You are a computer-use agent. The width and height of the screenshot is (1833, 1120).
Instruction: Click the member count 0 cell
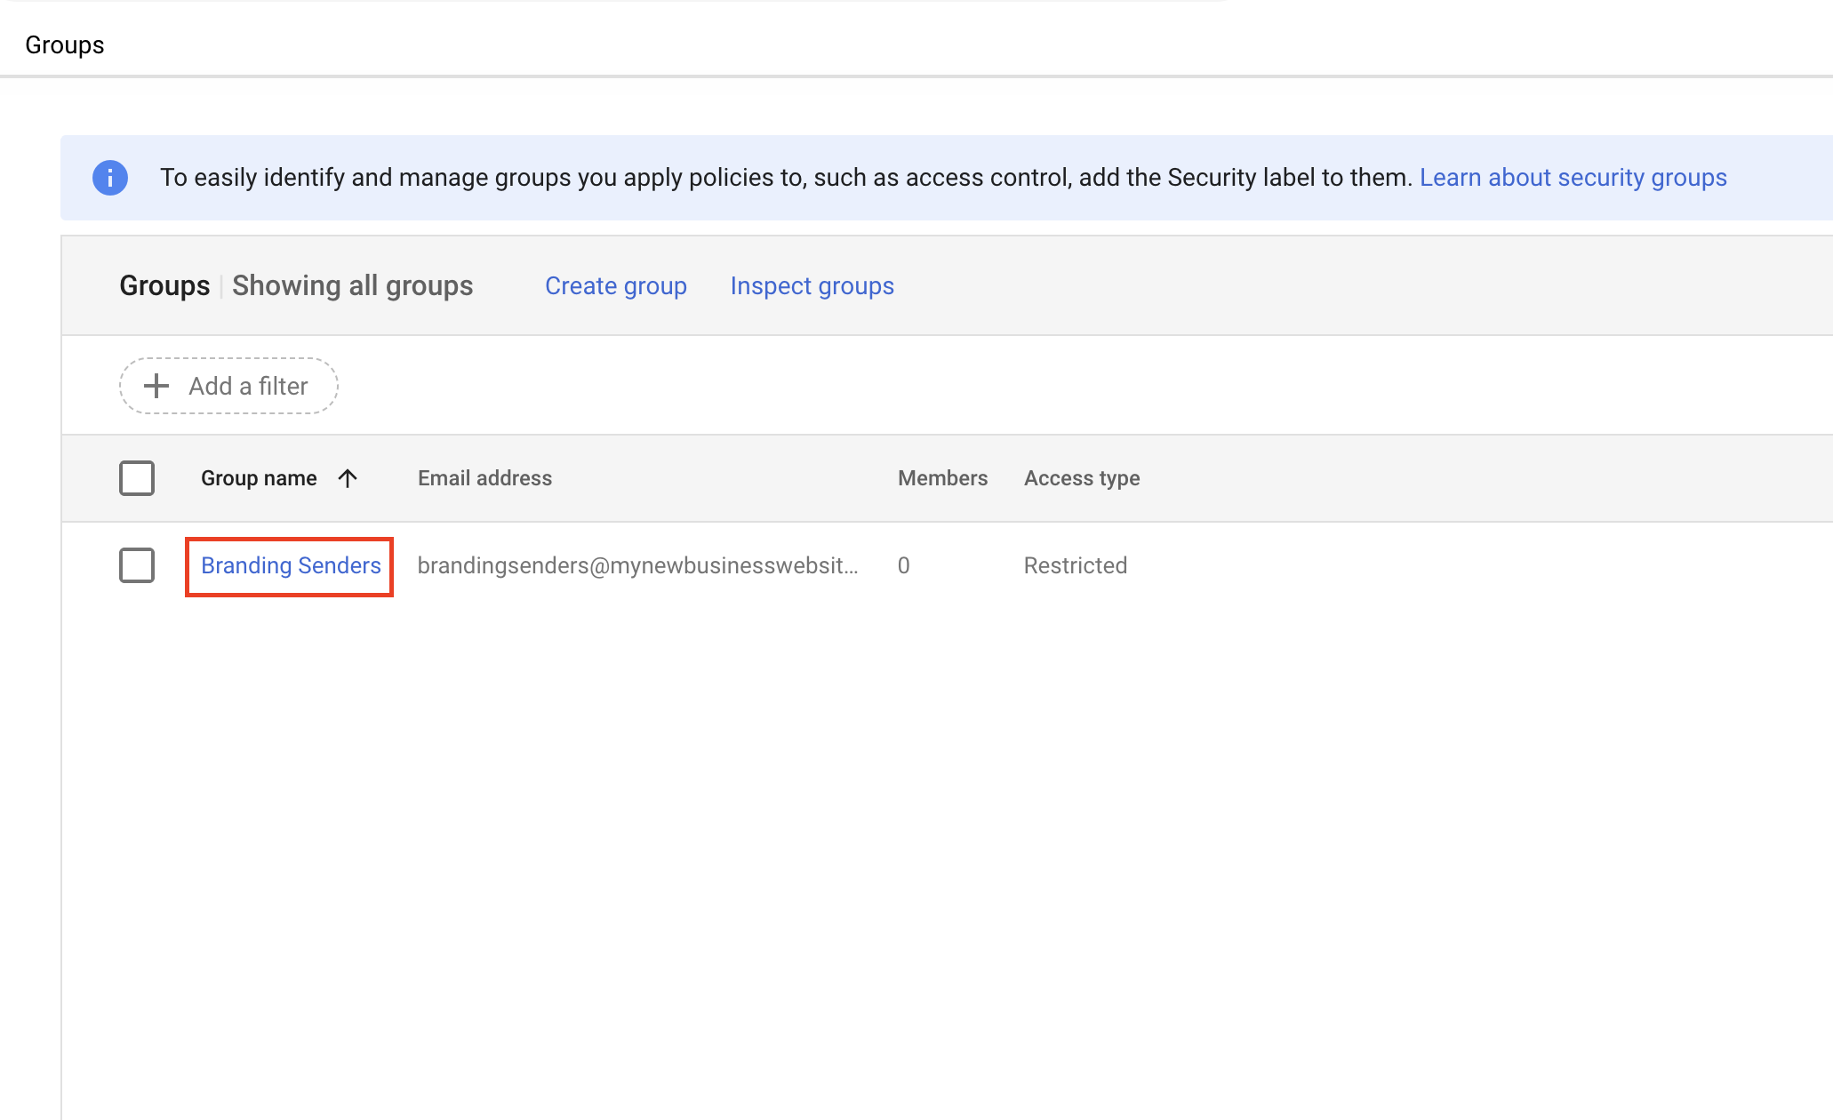tap(903, 565)
